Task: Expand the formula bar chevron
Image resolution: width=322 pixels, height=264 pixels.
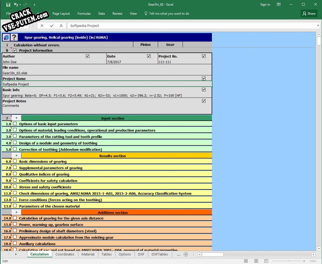Action: (318, 26)
